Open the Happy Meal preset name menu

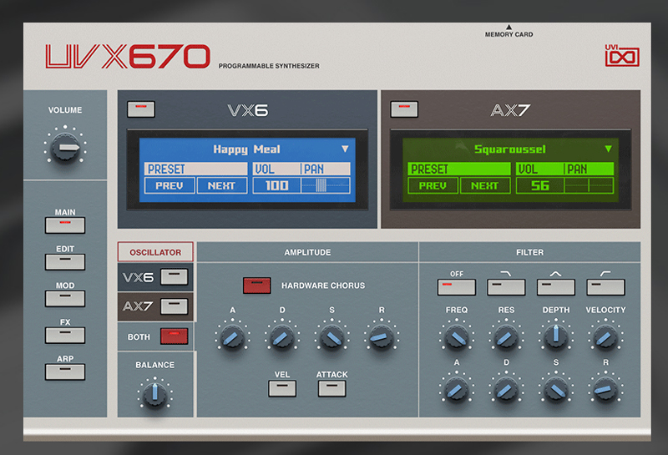pos(246,149)
